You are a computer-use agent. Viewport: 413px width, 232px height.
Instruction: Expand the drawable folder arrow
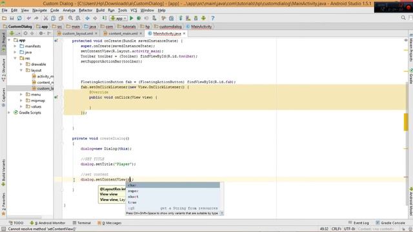(x=21, y=64)
